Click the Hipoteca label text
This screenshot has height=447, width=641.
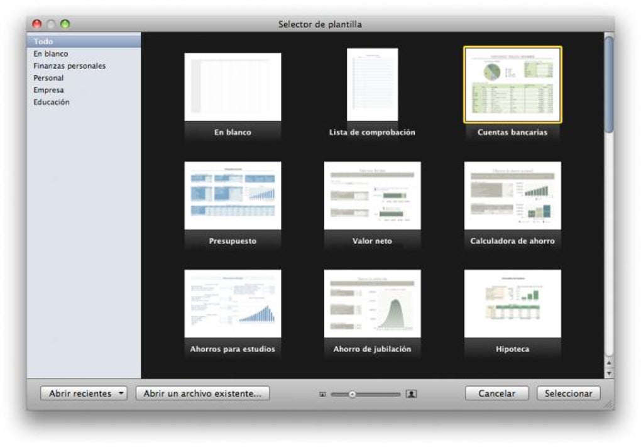click(512, 349)
